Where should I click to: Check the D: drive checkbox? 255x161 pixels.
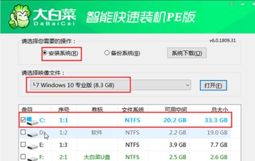point(23,132)
